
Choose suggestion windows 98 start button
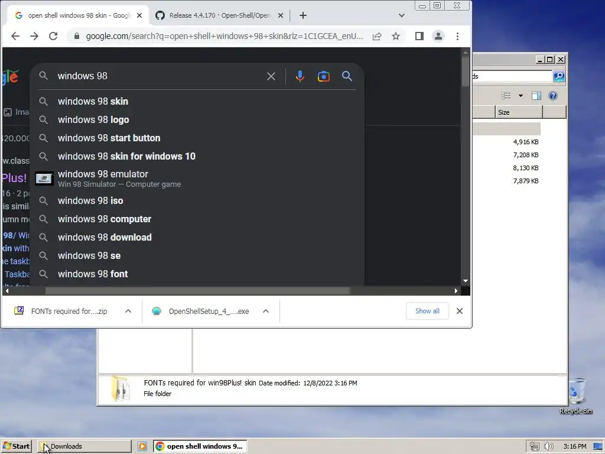tap(197, 138)
